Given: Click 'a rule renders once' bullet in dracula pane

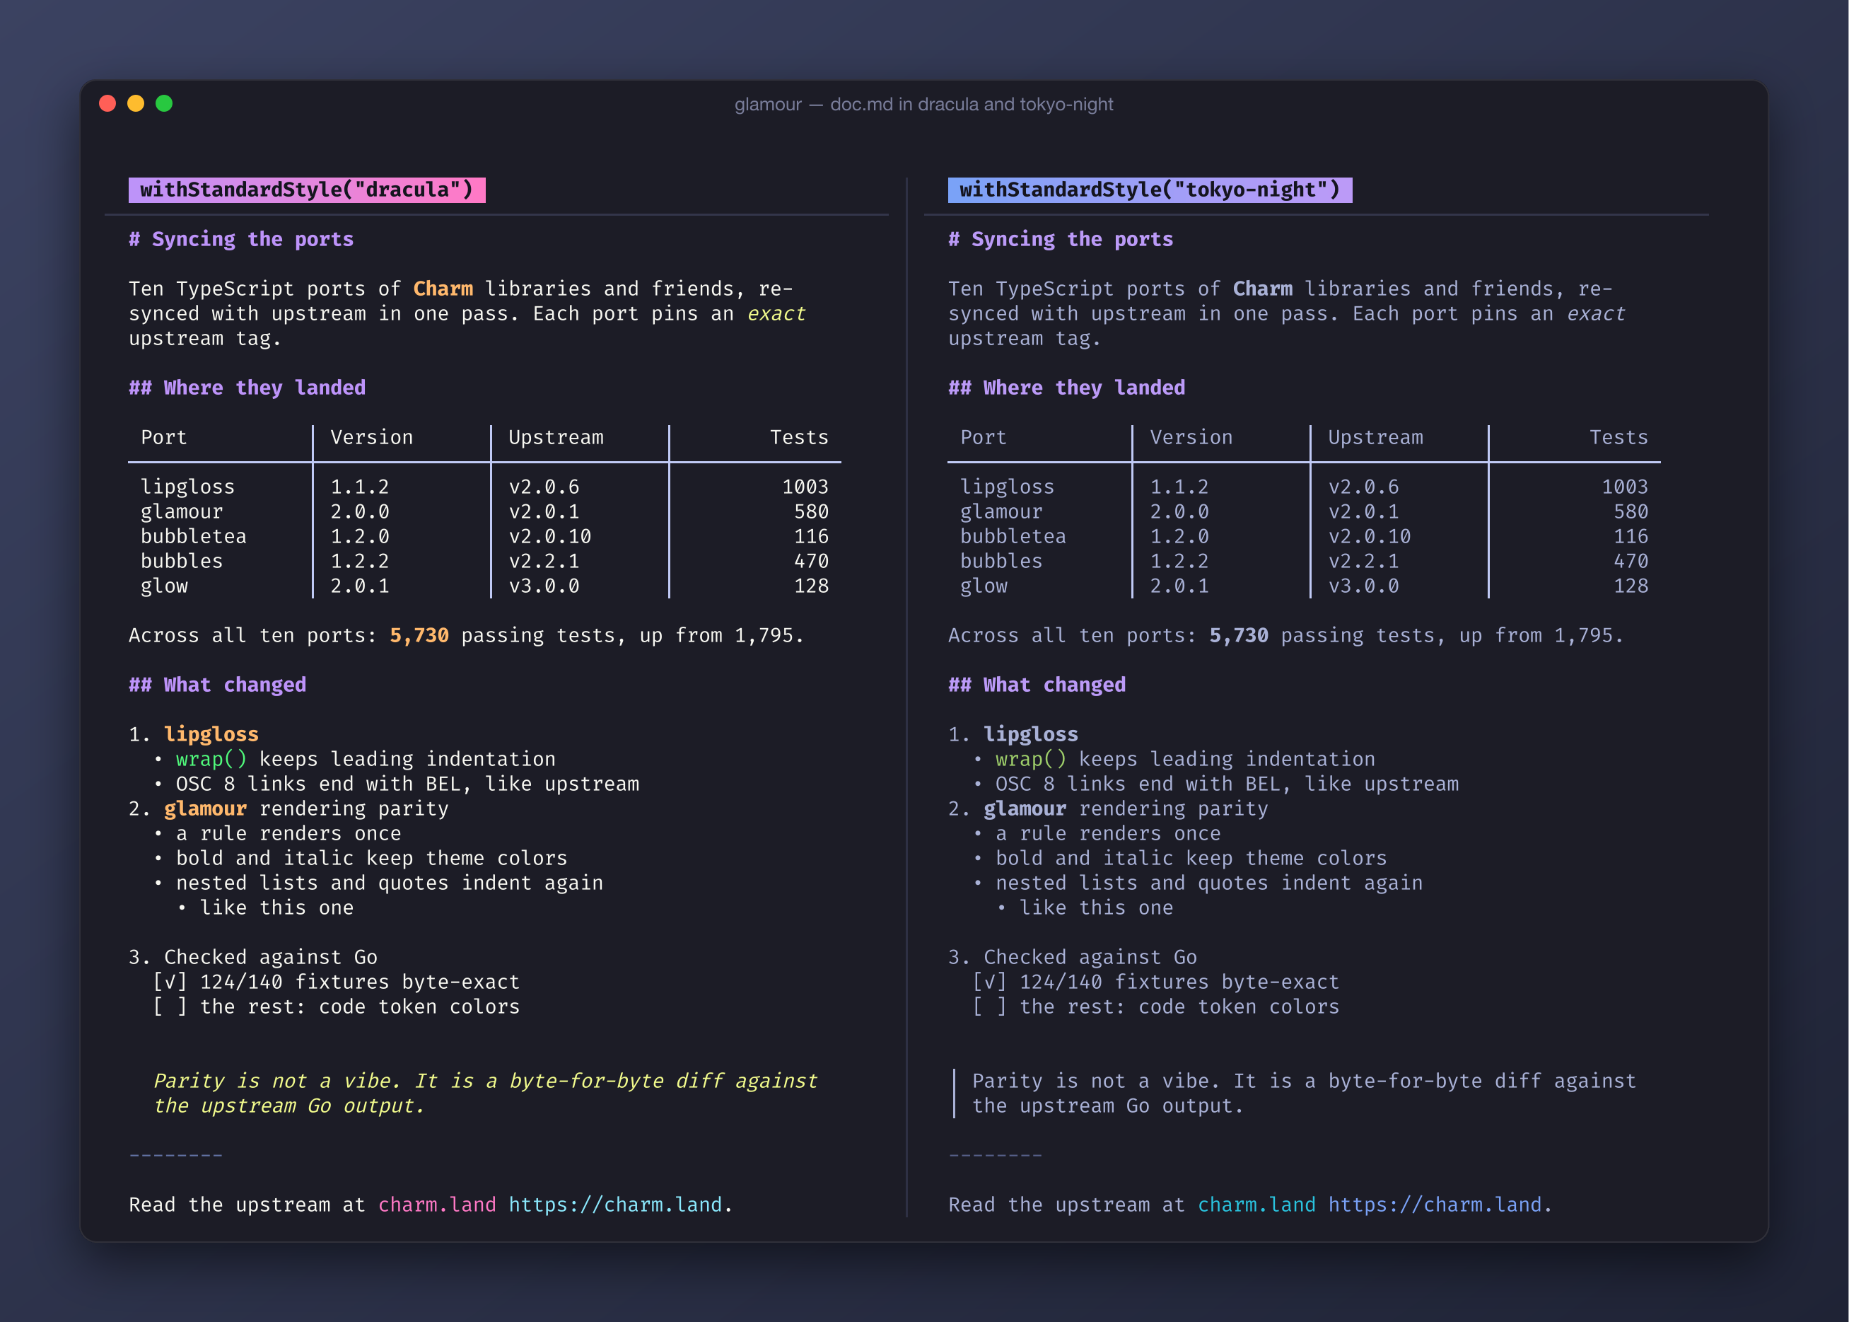Looking at the screenshot, I should 289,833.
